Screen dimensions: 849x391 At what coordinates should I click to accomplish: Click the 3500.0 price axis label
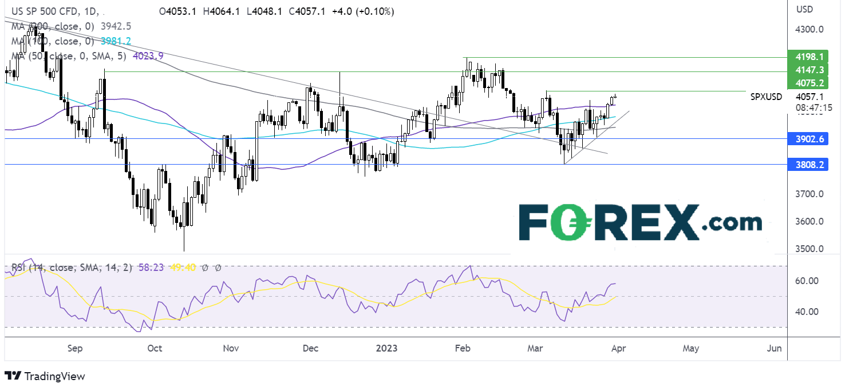pyautogui.click(x=809, y=249)
